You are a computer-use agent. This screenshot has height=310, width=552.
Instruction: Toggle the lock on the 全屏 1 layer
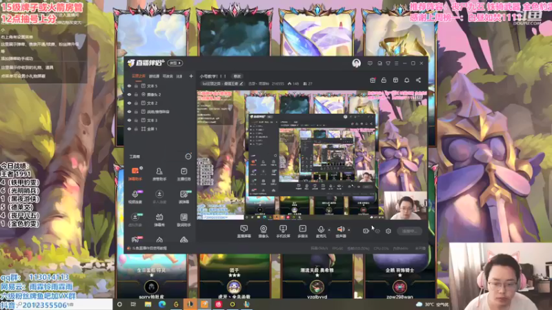tap(136, 129)
